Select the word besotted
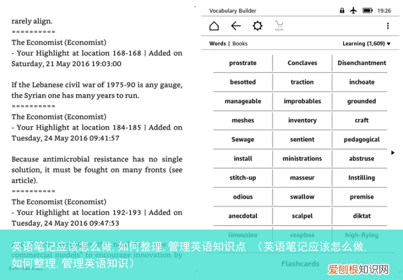 coord(242,82)
